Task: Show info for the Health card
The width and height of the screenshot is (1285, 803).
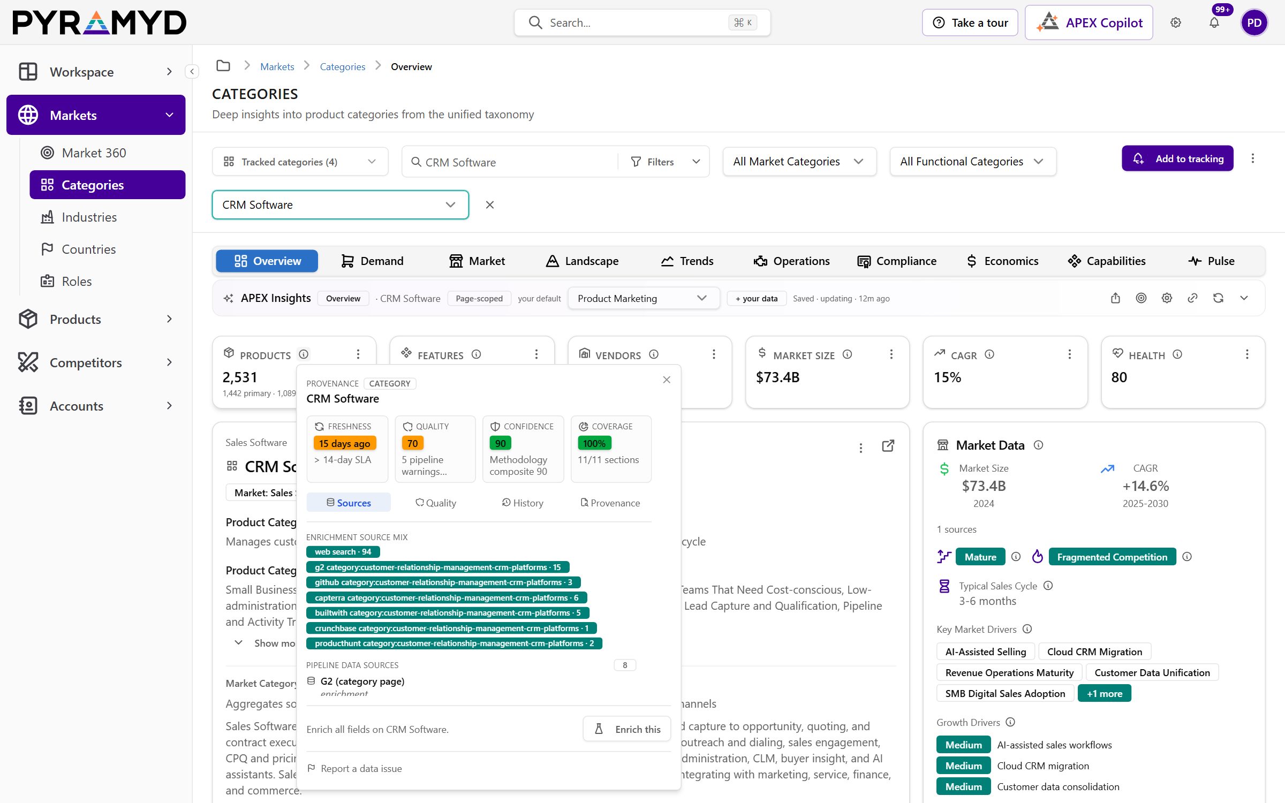Action: pos(1177,354)
